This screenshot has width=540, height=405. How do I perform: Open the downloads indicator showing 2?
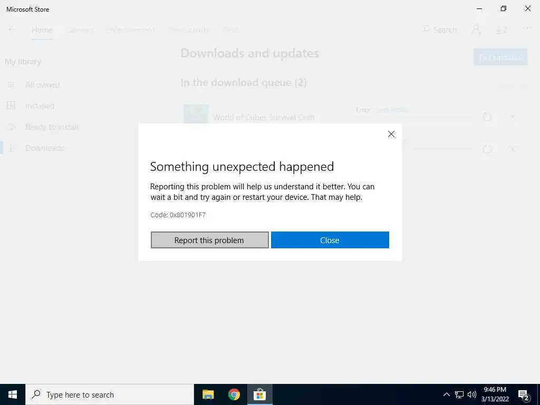pyautogui.click(x=502, y=30)
